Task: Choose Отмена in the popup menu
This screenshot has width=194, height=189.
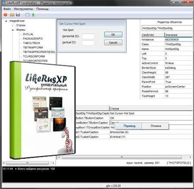Action: click(x=156, y=126)
